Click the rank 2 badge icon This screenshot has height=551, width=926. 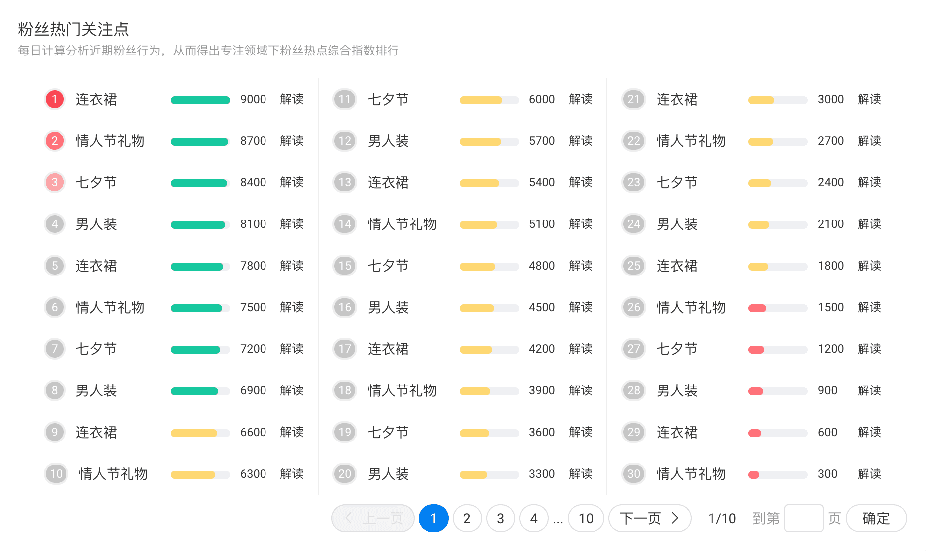pyautogui.click(x=55, y=141)
